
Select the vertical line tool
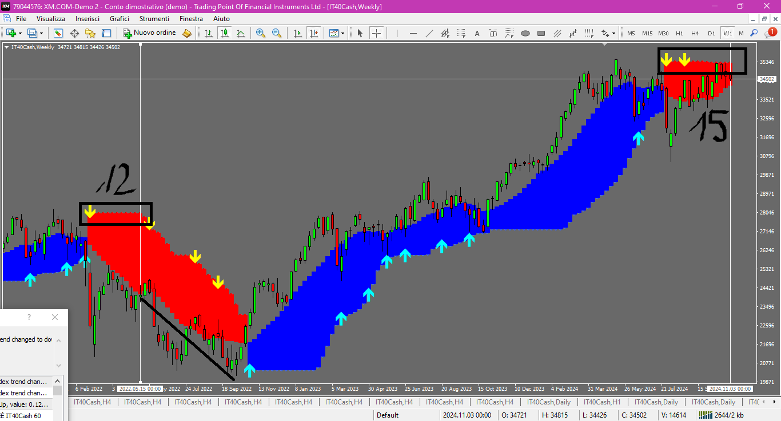click(397, 33)
